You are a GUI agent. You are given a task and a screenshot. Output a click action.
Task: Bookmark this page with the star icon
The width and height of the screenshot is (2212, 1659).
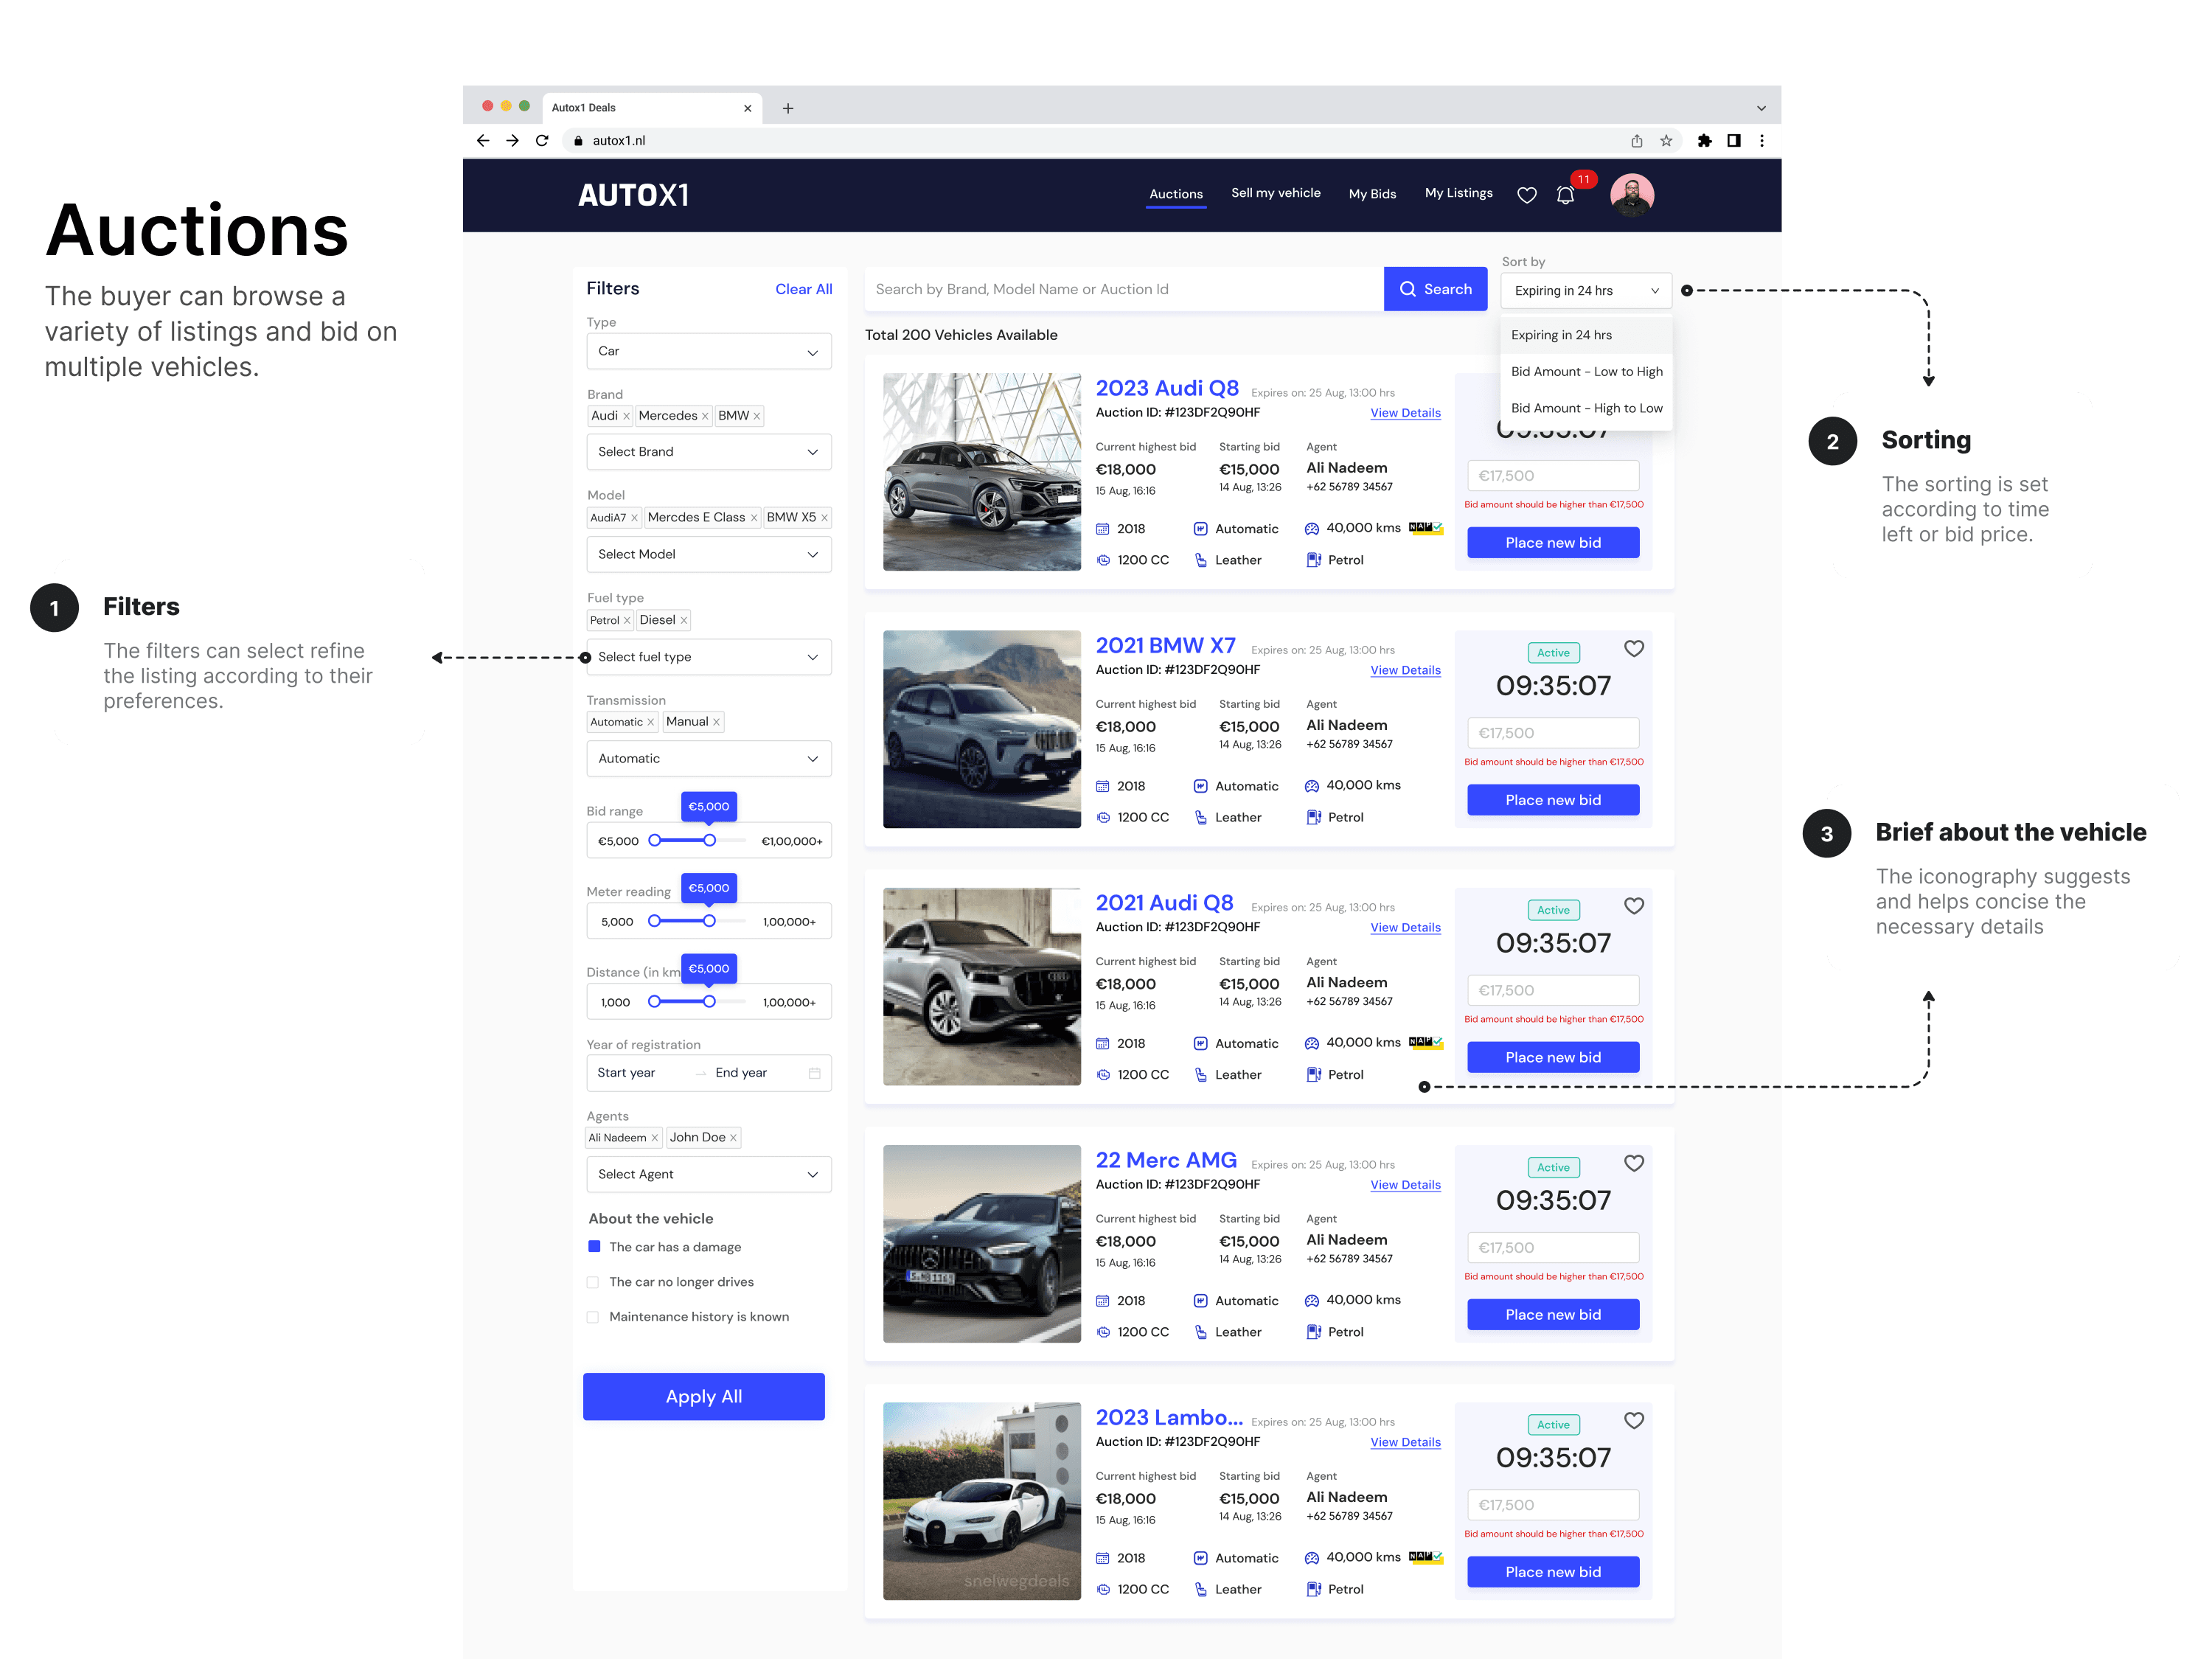[x=1666, y=141]
